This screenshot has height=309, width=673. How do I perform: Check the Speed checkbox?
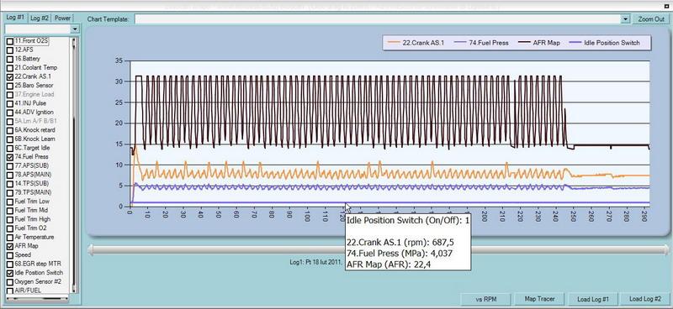(10, 255)
